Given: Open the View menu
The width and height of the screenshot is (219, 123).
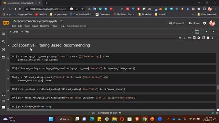Looking at the screenshot, I should (27, 26).
